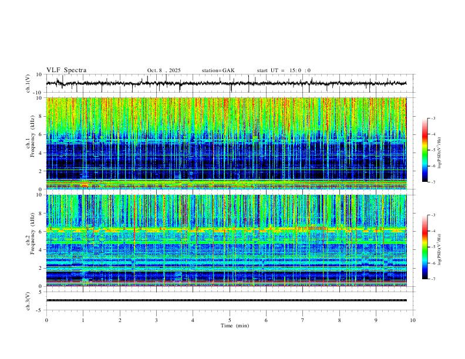Select the ch.1 "Frequency (kHz)" axis title

point(32,137)
